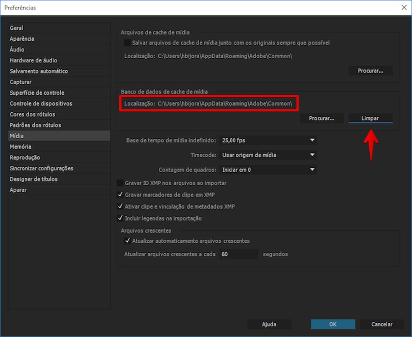Screen dimensions: 412x337
Task: Select Aparência in the sidebar
Action: click(59, 39)
